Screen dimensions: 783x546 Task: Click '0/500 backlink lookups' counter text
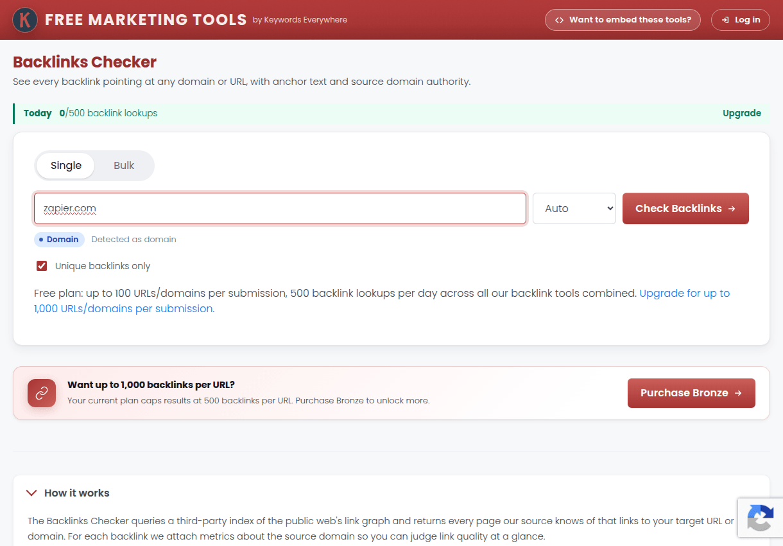(x=108, y=113)
